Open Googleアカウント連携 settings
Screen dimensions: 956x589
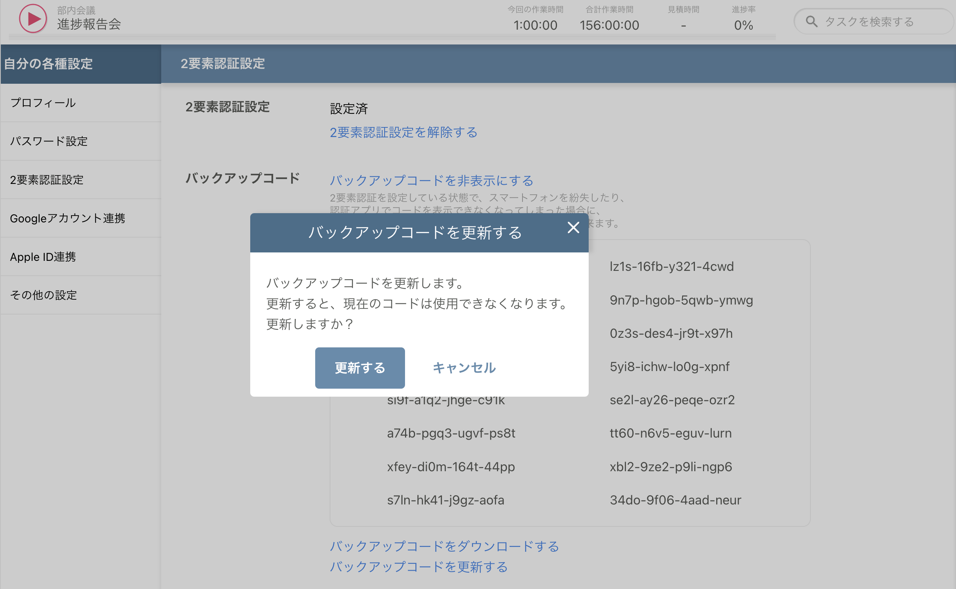pyautogui.click(x=68, y=218)
